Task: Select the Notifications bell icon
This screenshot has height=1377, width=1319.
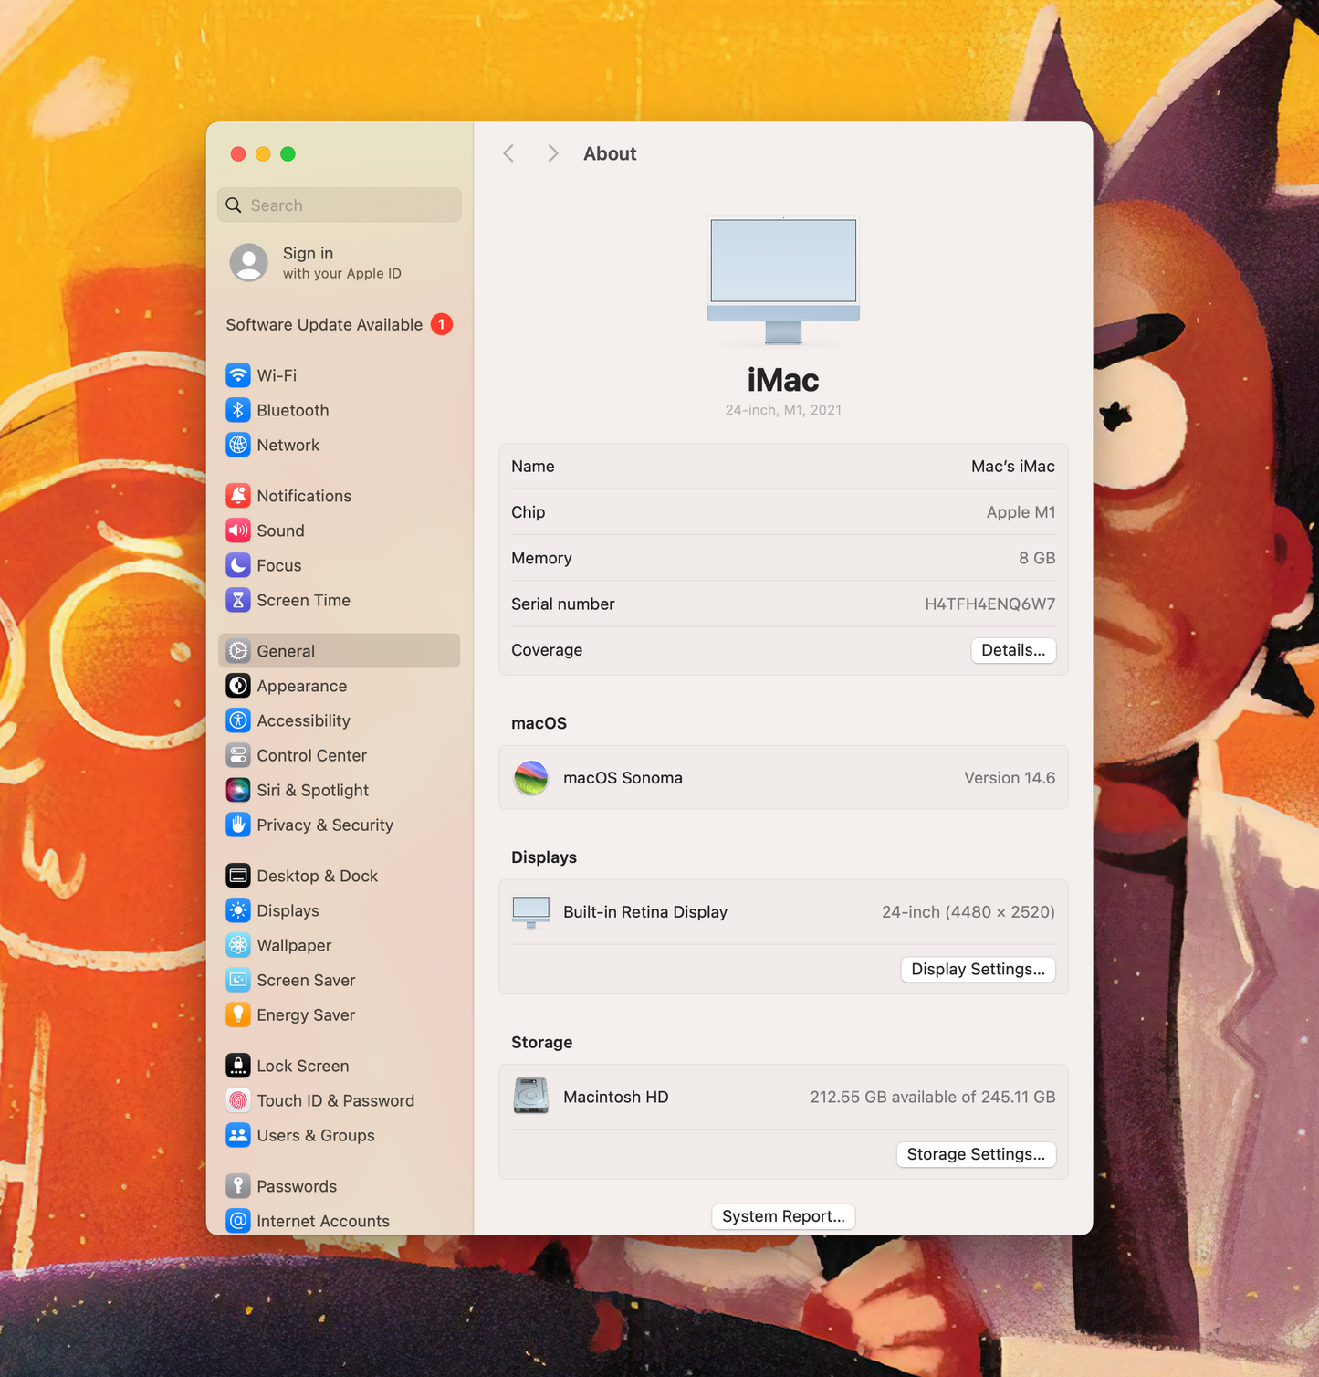Action: pyautogui.click(x=238, y=496)
